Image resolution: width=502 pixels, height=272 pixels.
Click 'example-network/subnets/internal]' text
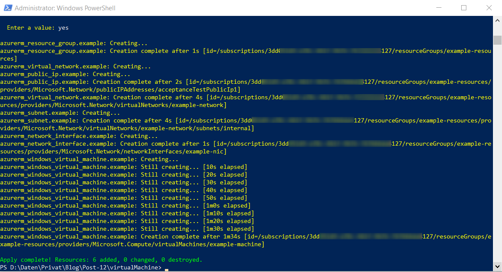(197, 128)
